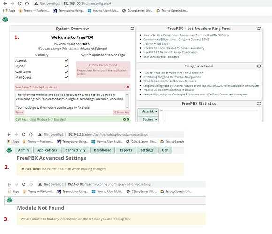Open Apps shortcut in 192.168.2.6 browser
The width and height of the screenshot is (272, 234).
(13, 142)
